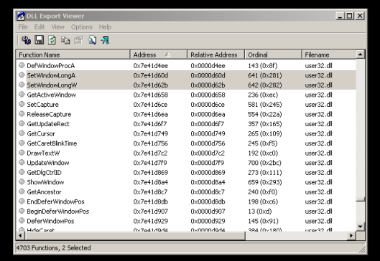This screenshot has height=261, width=380.
Task: Click status text 4703 Functions, 2 Selected
Action: pyautogui.click(x=54, y=247)
